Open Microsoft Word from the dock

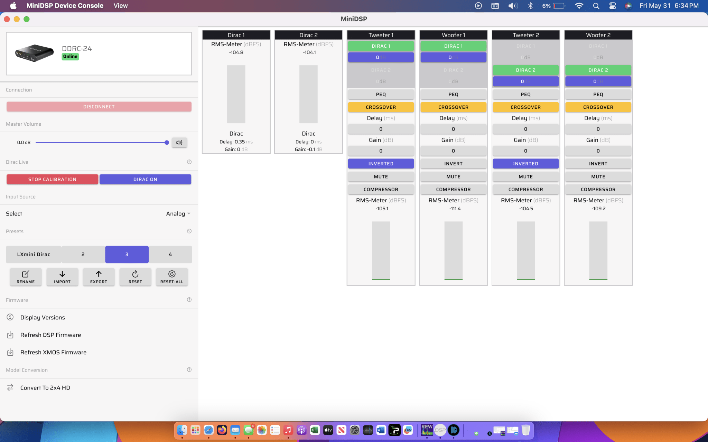point(381,430)
